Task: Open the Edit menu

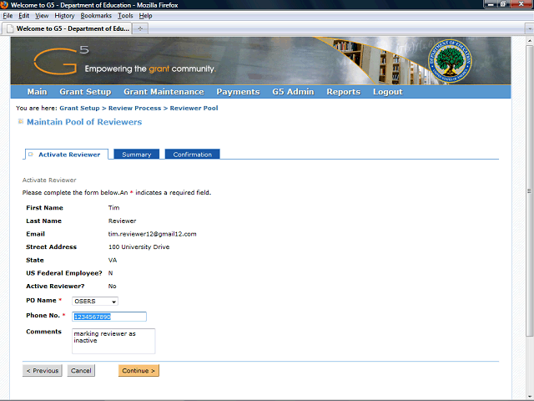Action: (23, 16)
